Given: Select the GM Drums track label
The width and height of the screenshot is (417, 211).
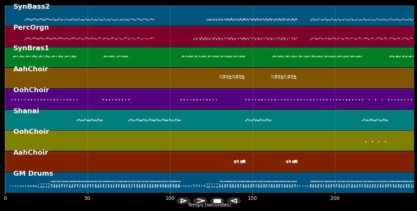Looking at the screenshot, I should [33, 173].
